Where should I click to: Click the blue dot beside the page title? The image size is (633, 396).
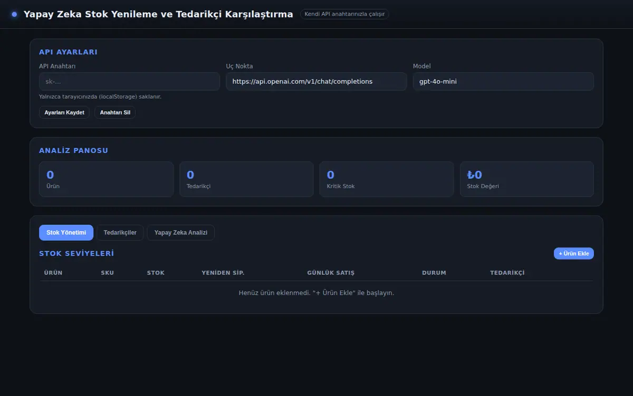(14, 14)
